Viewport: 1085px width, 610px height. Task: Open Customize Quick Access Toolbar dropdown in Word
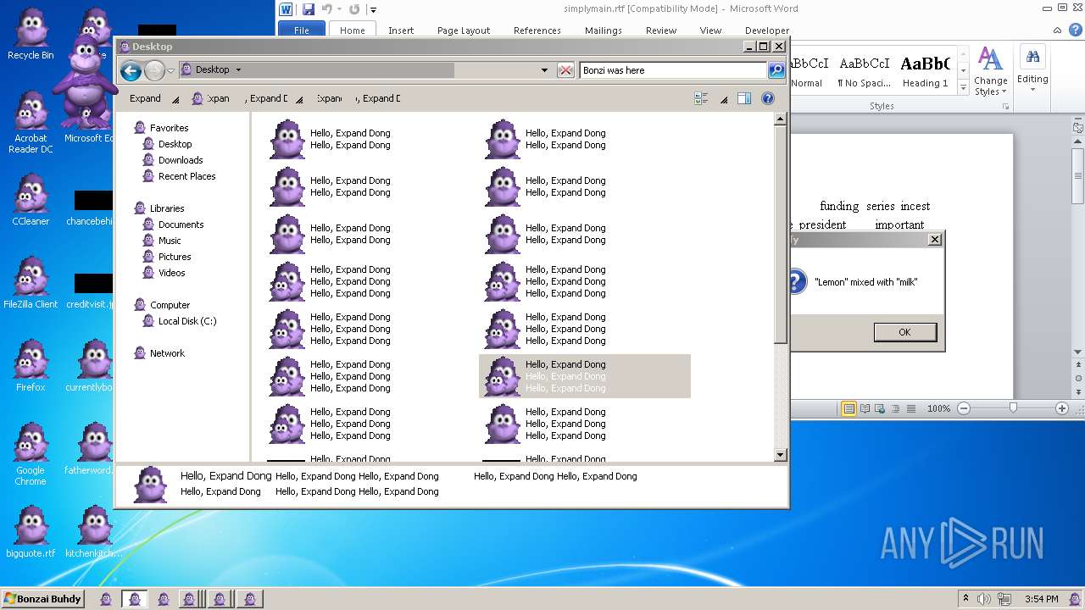click(x=373, y=10)
